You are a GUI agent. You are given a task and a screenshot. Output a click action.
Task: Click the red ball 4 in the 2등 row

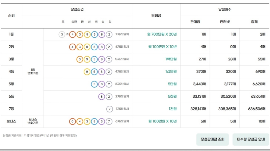73,47
